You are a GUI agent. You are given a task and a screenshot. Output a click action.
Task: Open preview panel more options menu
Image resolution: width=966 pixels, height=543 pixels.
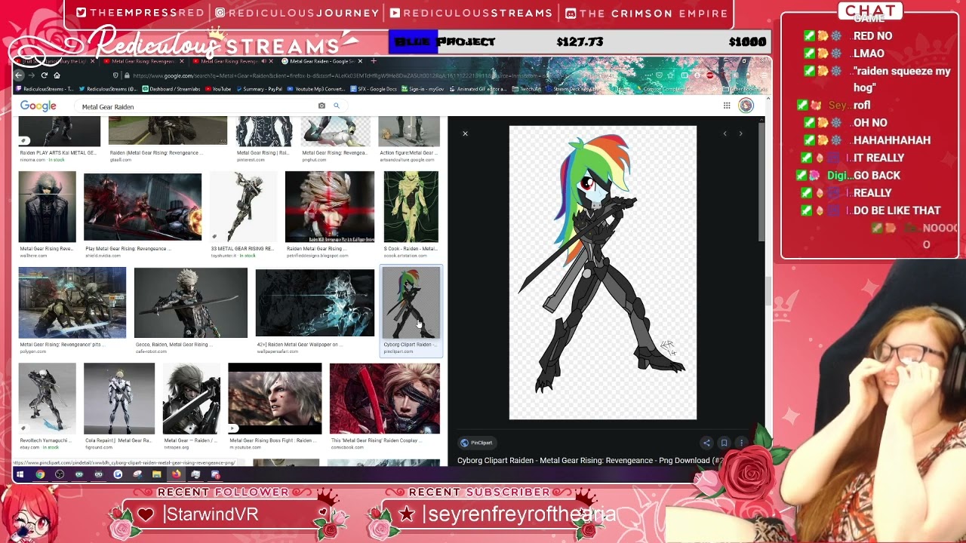741,443
